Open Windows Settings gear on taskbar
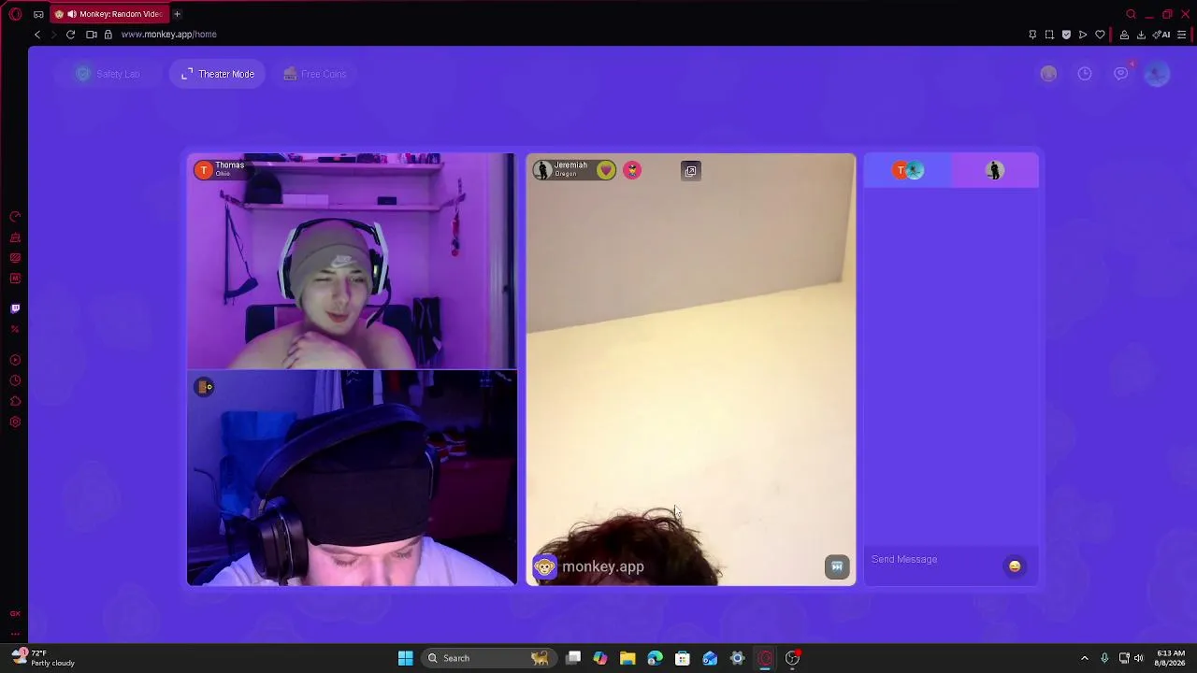 coord(737,658)
